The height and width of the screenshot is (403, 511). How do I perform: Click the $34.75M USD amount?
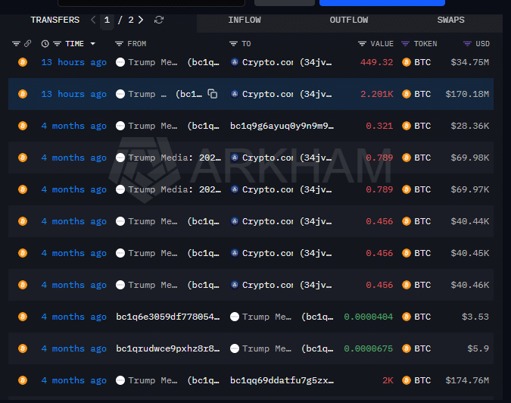469,62
